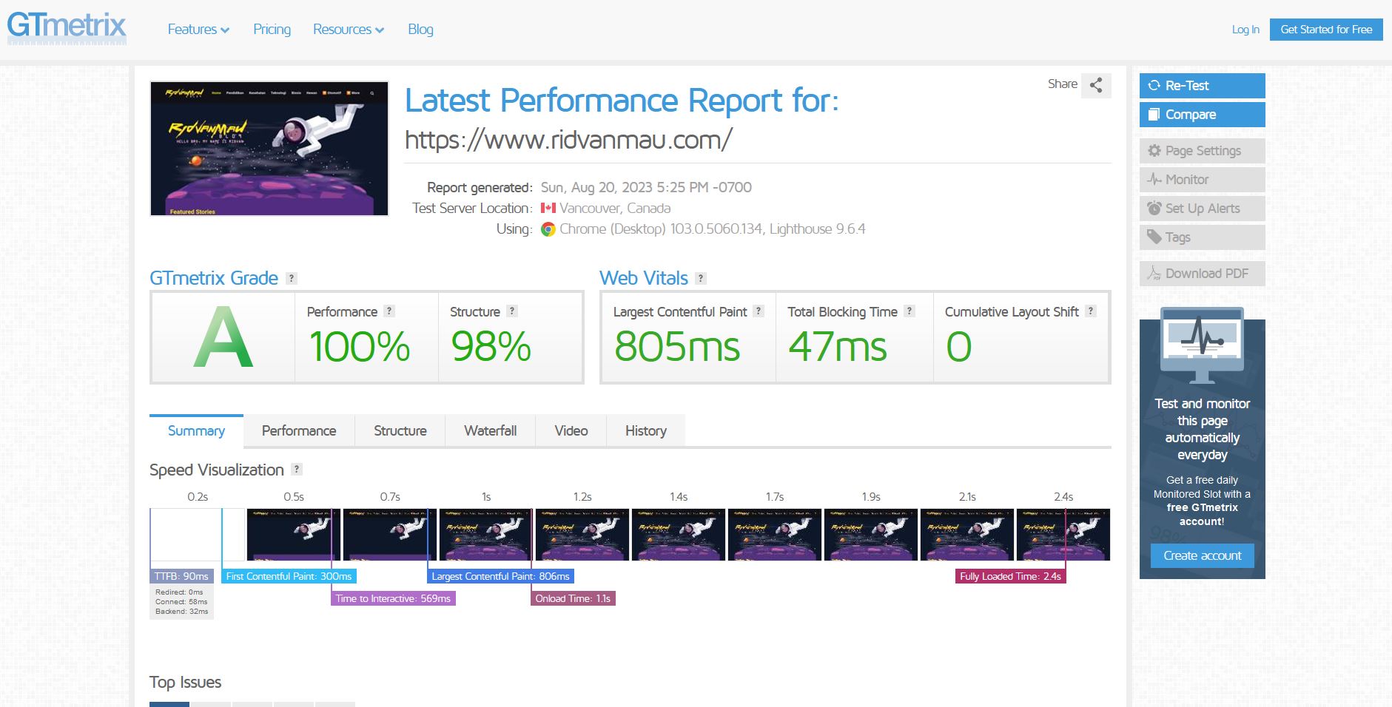Click the Top Issues heading
Screen dimensions: 1392x707
pos(186,682)
